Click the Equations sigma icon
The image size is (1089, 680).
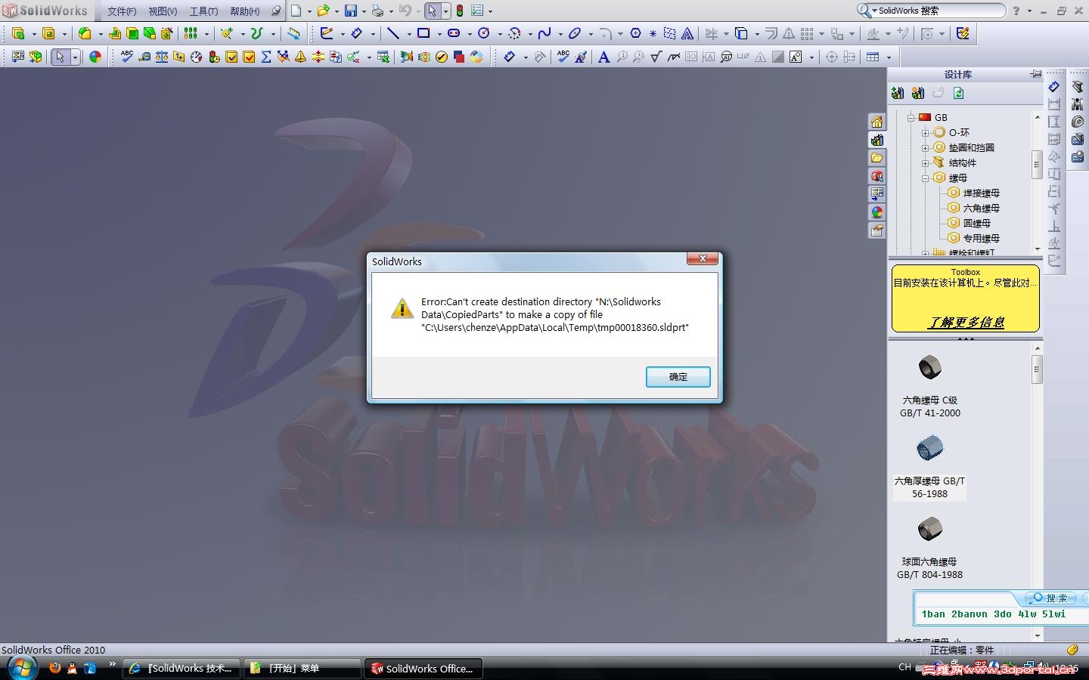pos(266,57)
